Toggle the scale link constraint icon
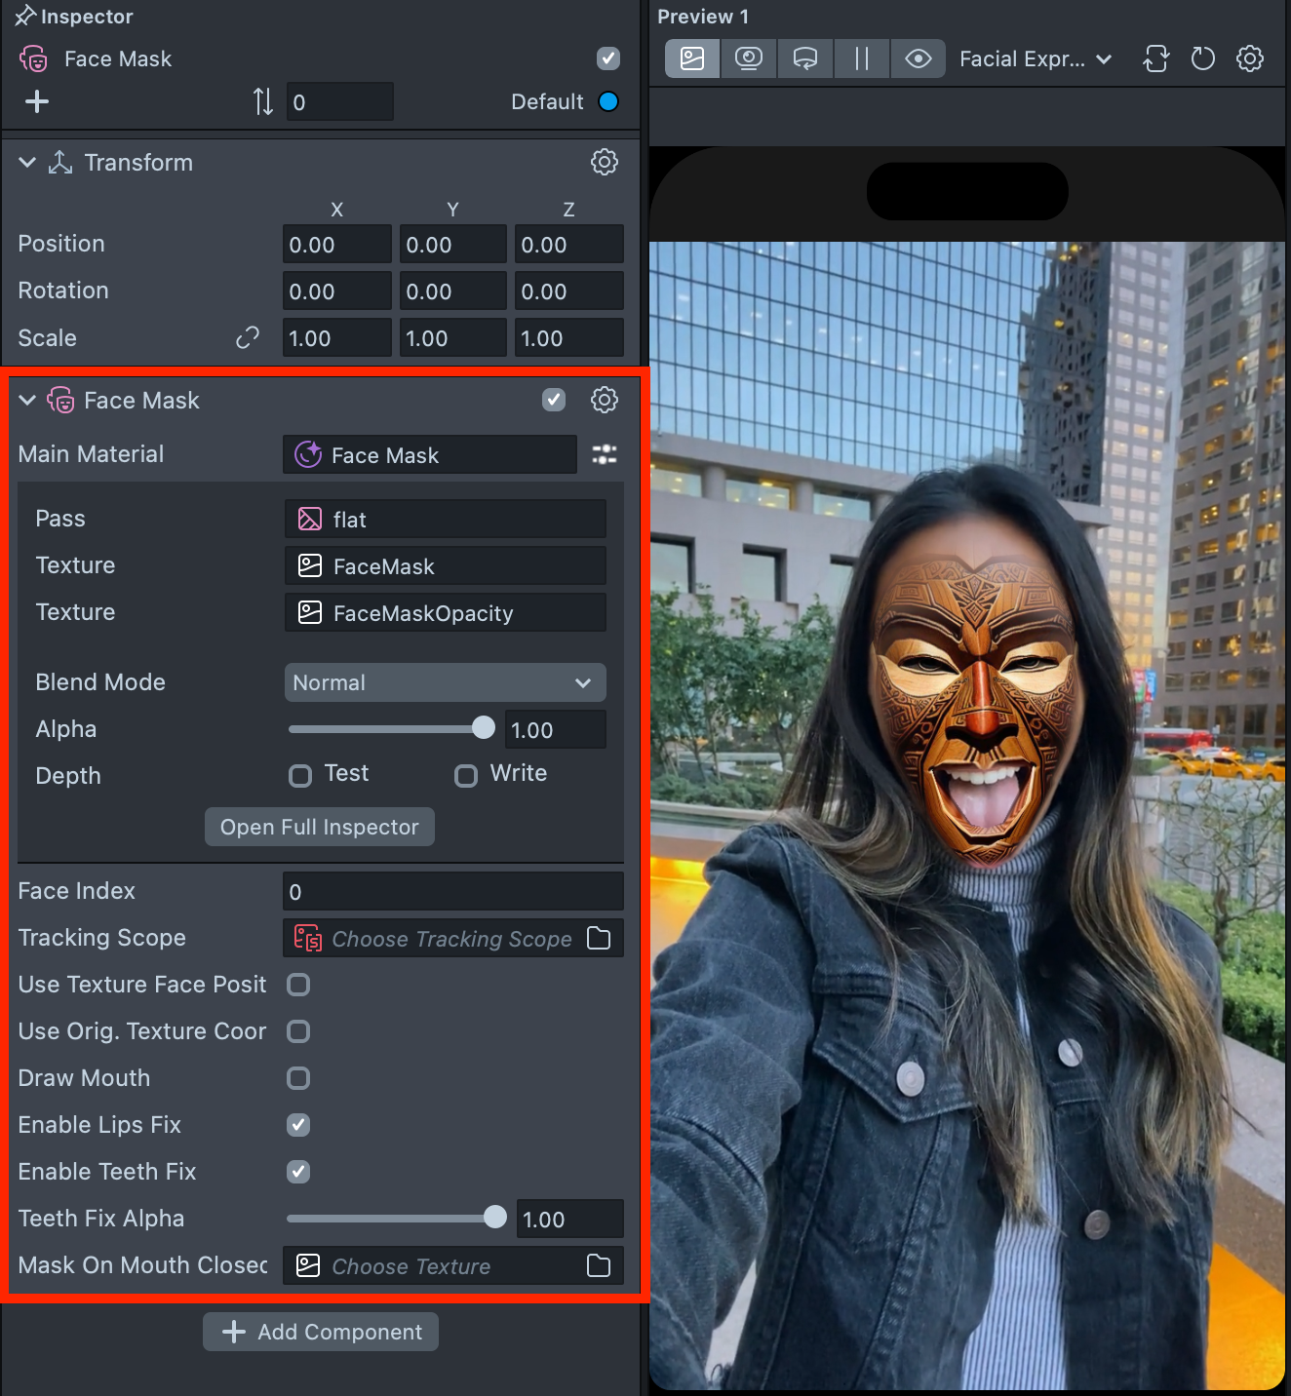The height and width of the screenshot is (1396, 1291). tap(248, 338)
